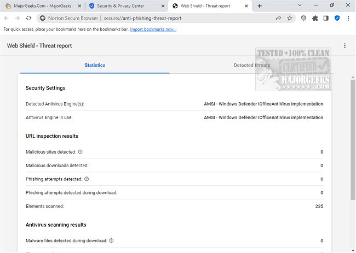Close the Security & Privacy Center tab
356x253 pixels.
[163, 6]
